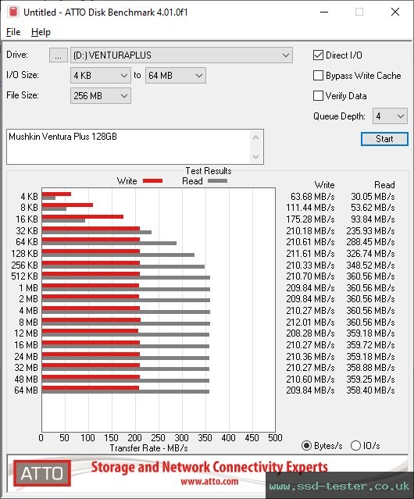Click the 16 MB read value 359.72 MB/s
The width and height of the screenshot is (414, 499).
tap(371, 345)
